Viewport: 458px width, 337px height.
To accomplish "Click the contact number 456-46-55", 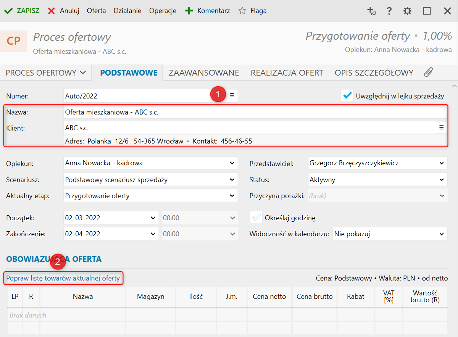I will pyautogui.click(x=236, y=141).
